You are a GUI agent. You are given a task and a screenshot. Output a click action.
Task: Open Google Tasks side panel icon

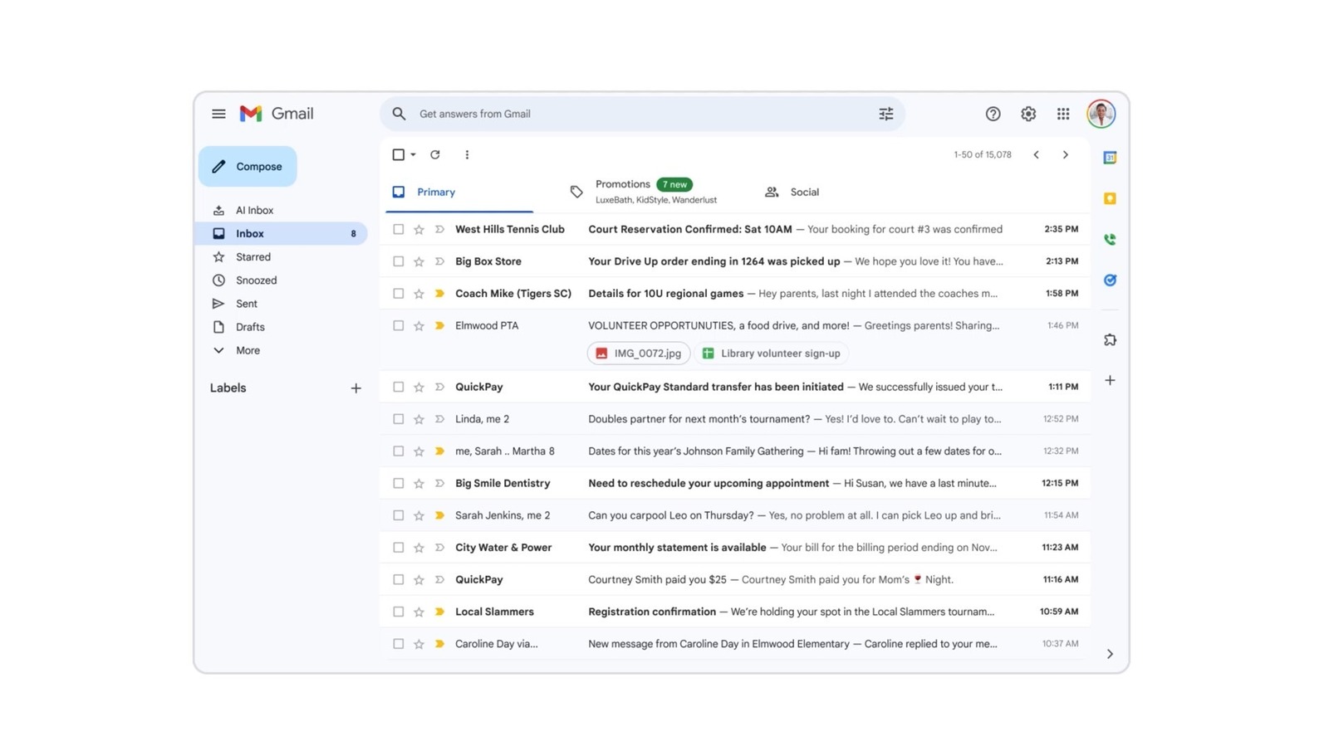point(1110,280)
